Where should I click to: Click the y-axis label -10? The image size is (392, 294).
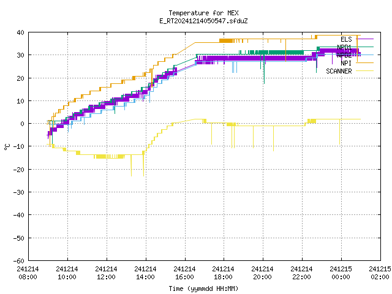[19, 146]
